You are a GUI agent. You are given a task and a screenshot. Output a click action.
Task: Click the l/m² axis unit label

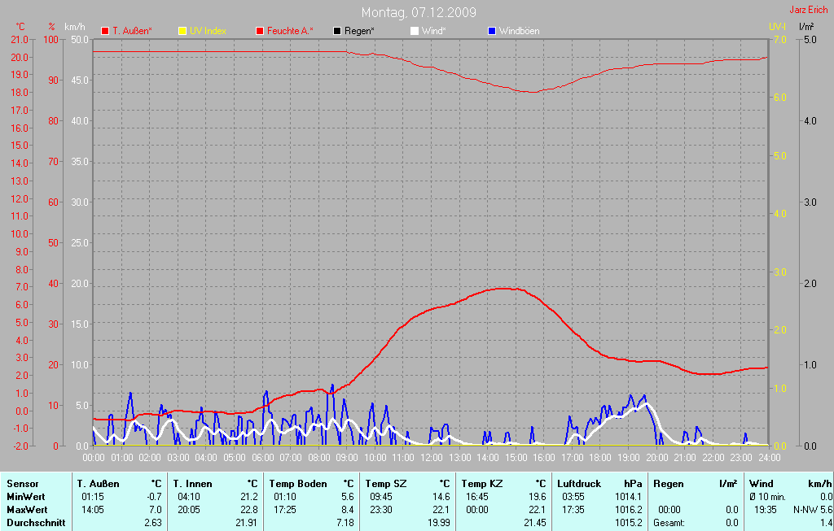806,27
